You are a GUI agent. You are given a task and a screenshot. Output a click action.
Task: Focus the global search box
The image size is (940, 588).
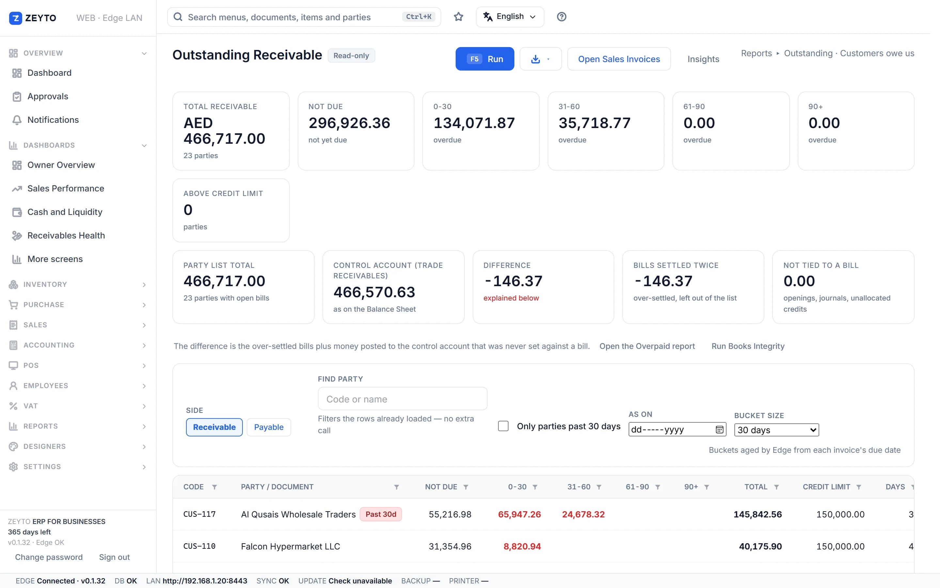[304, 17]
